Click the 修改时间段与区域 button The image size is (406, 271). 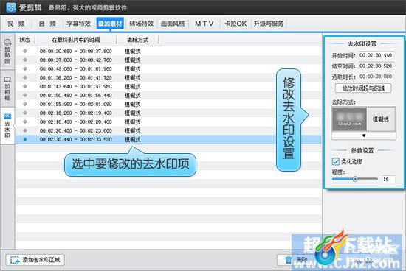pos(363,88)
